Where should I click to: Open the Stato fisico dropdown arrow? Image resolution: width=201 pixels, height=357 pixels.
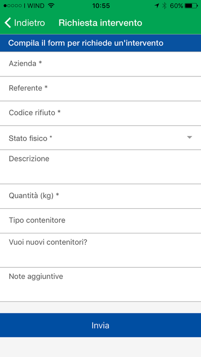coord(189,137)
